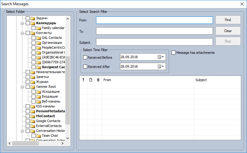Click the document type column header icon

(x=91, y=80)
